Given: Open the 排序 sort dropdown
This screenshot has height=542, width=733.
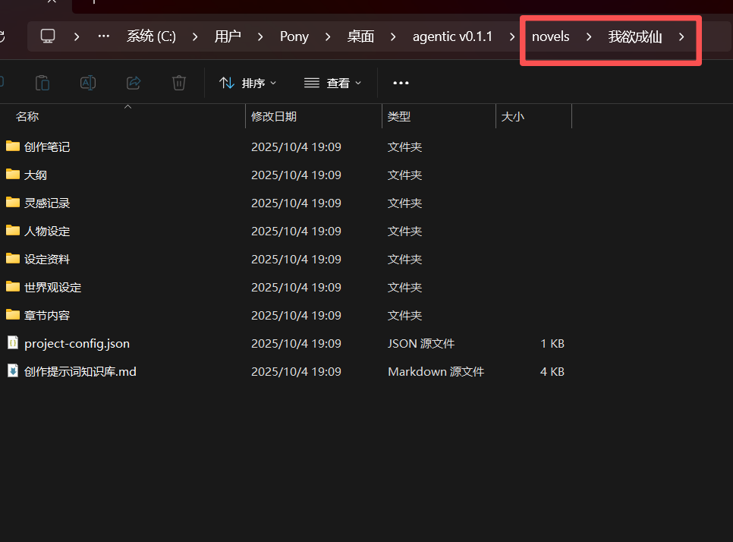Looking at the screenshot, I should click(x=247, y=83).
